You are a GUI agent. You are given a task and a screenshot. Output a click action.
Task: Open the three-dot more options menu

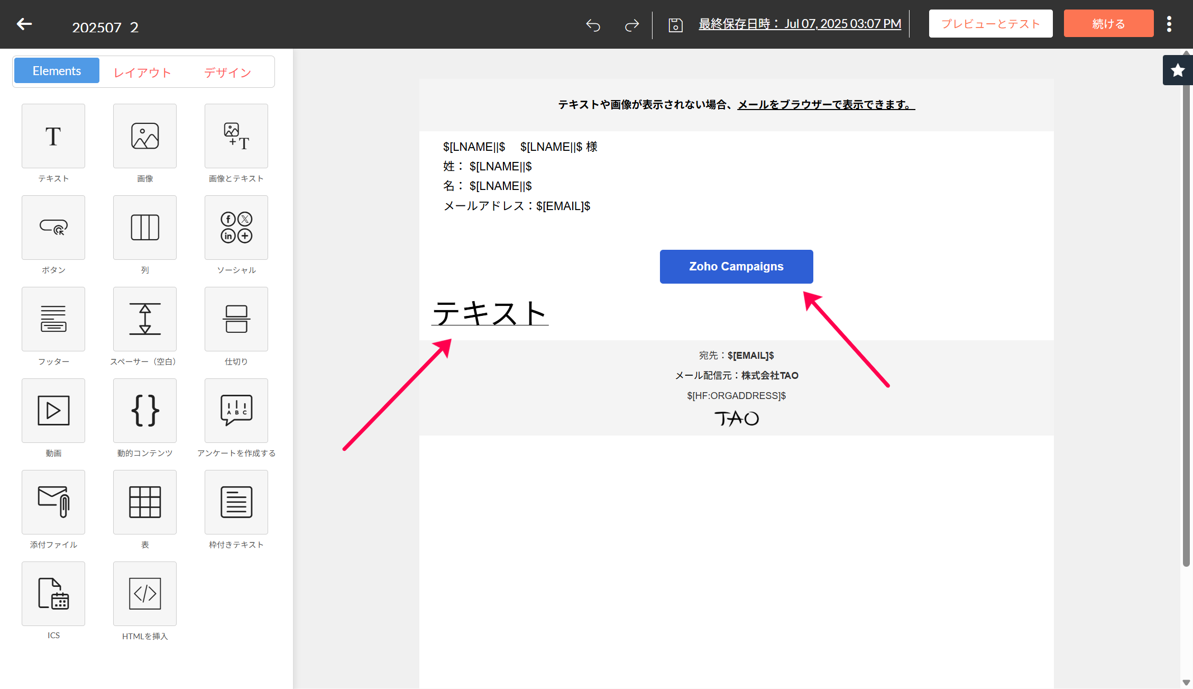[x=1169, y=24]
